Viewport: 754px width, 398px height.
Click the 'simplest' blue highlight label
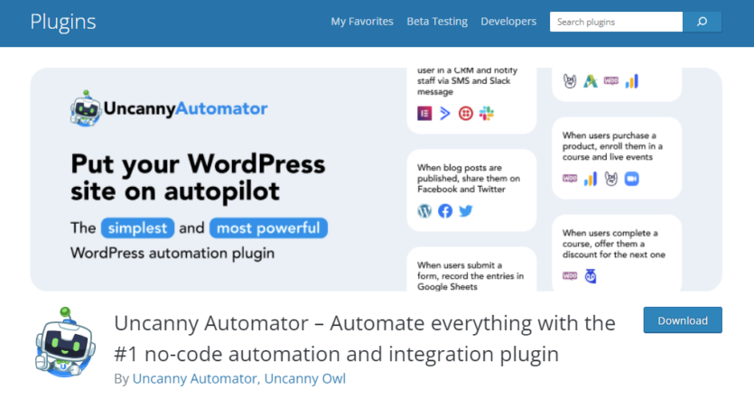point(137,227)
